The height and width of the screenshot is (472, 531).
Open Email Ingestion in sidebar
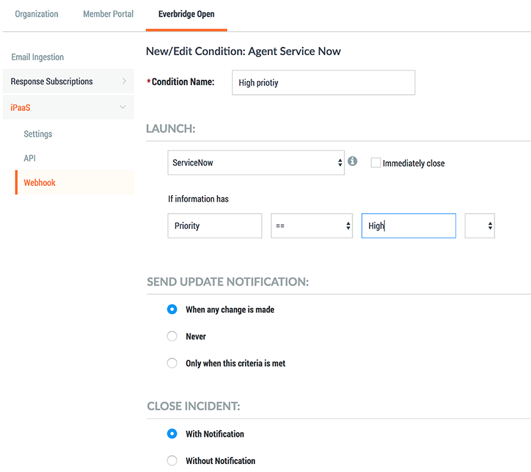point(38,57)
